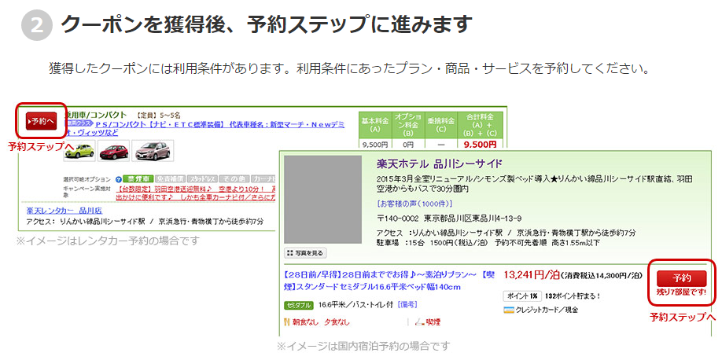
Task: Click the オプション料金(B) table header
Action: click(408, 125)
